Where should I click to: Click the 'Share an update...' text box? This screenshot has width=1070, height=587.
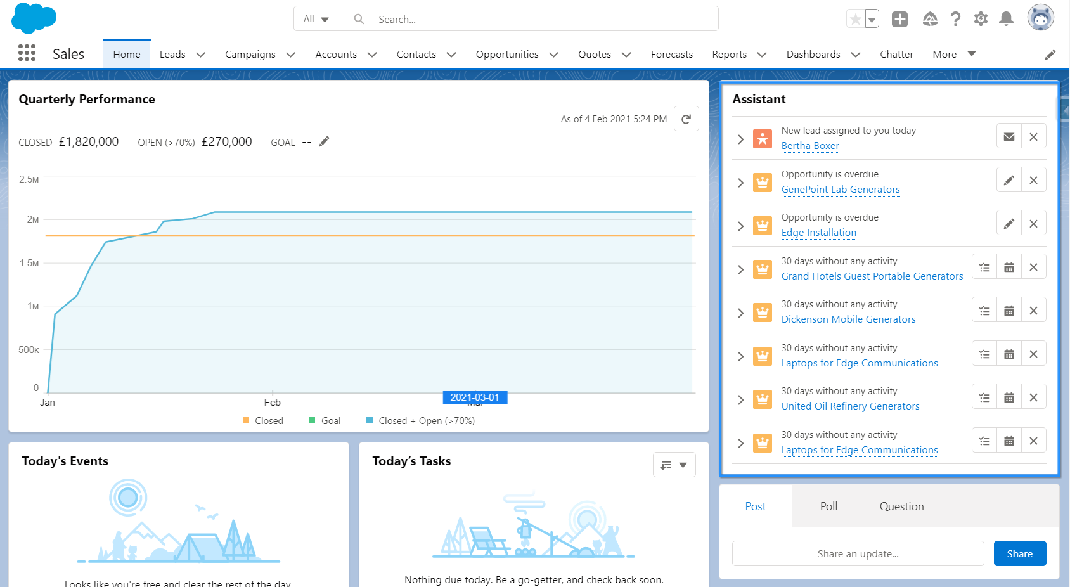point(858,553)
